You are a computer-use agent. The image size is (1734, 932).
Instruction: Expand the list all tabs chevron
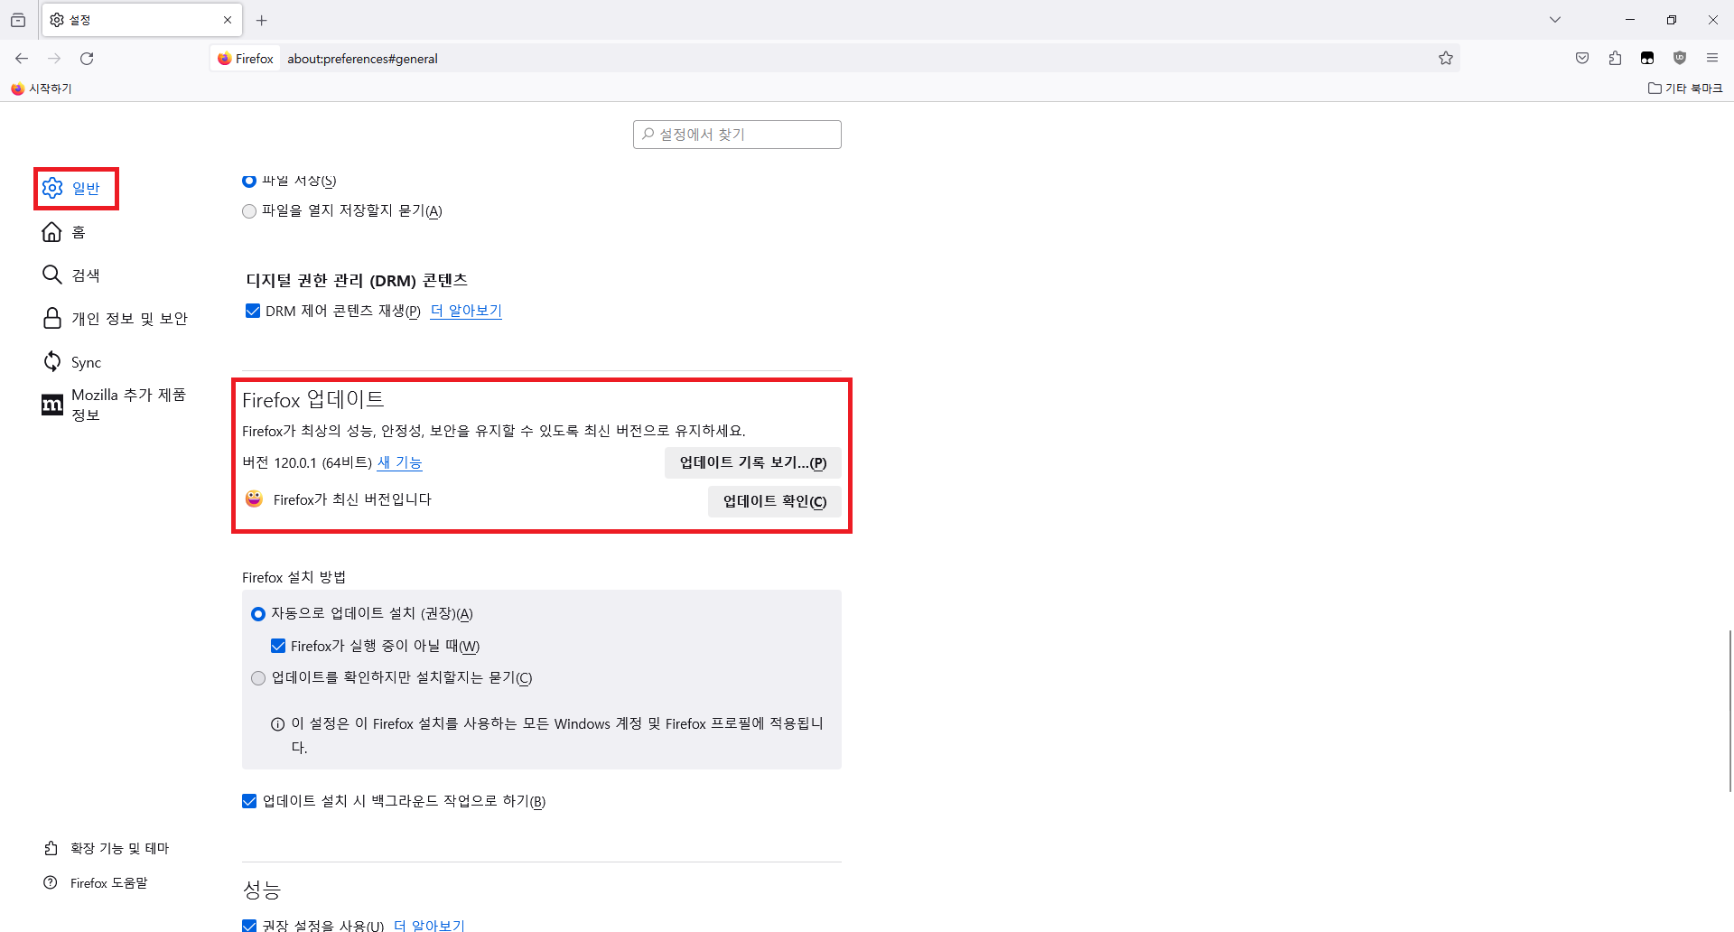point(1555,20)
